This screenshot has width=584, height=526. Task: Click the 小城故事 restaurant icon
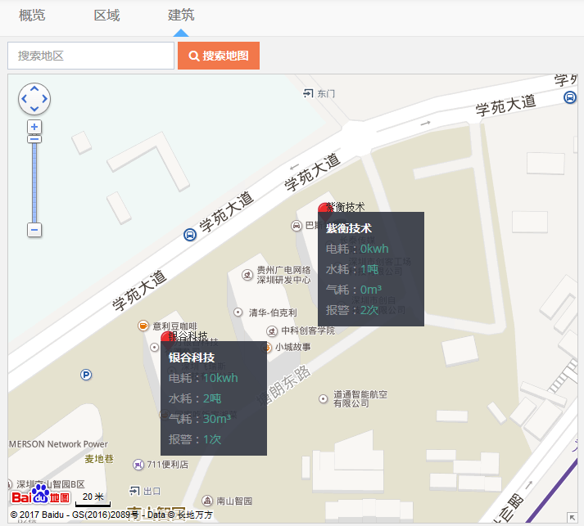(x=267, y=348)
